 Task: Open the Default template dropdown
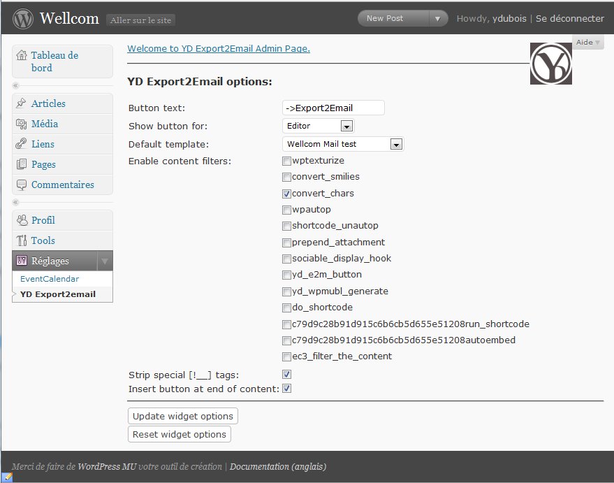tap(343, 144)
